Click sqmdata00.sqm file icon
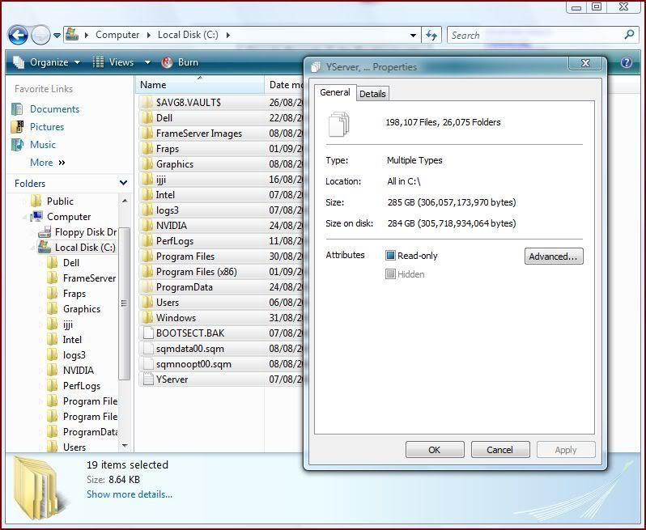The image size is (646, 530). click(147, 349)
